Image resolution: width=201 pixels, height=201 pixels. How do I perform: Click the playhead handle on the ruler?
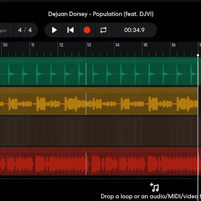(198, 55)
